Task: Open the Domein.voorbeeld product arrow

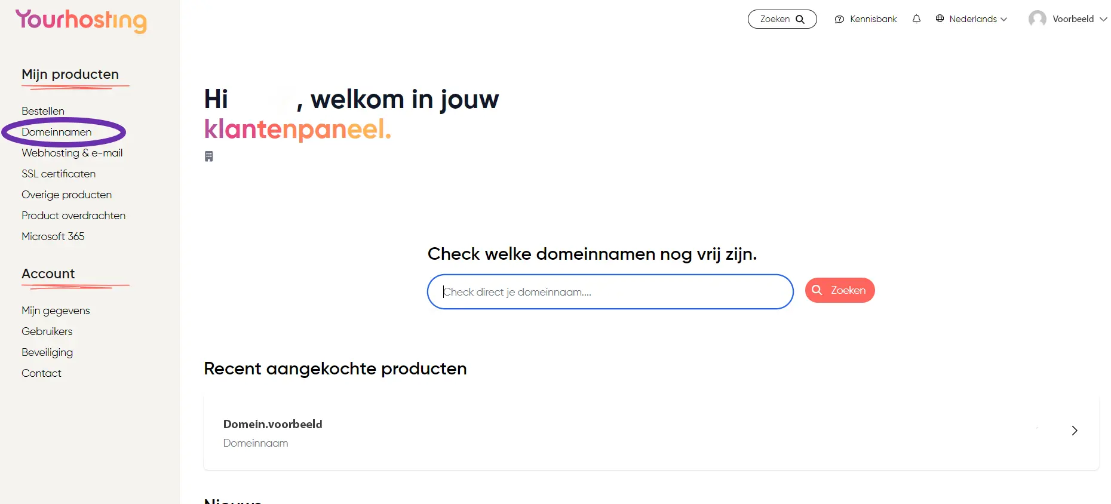Action: coord(1075,431)
